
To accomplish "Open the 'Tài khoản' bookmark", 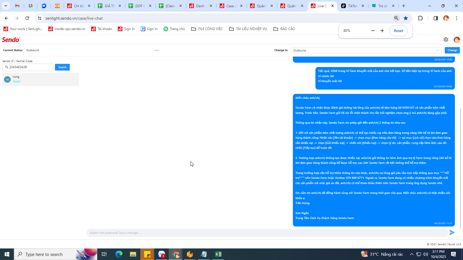I will pos(102,29).
